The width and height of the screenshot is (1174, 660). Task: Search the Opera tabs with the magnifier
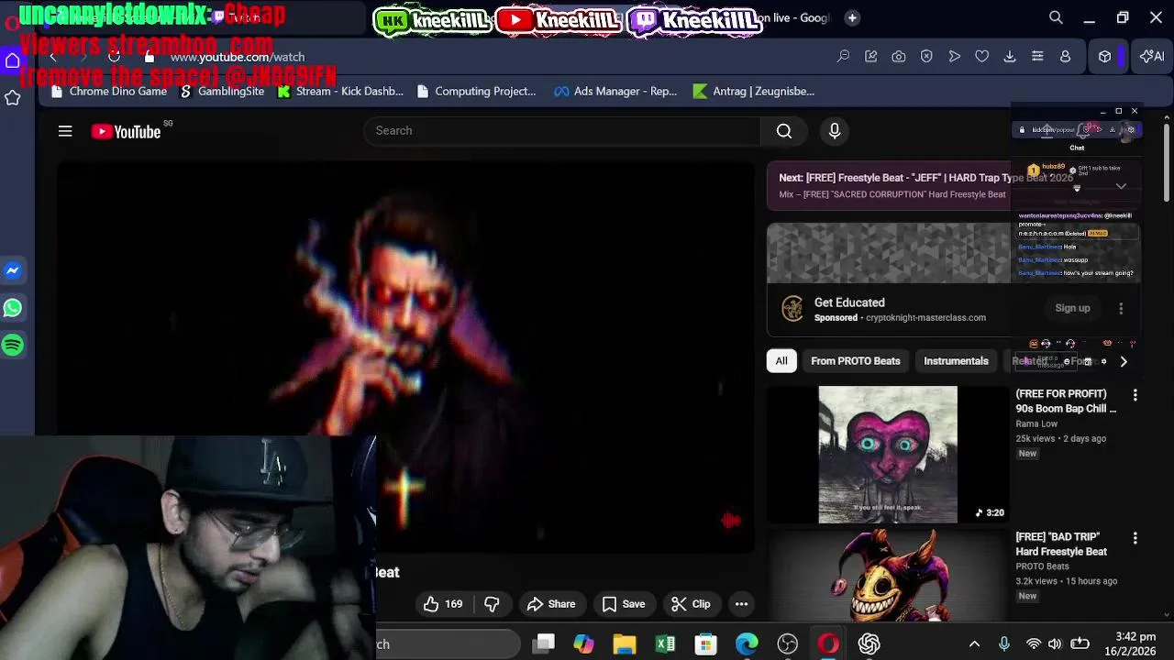1056,17
